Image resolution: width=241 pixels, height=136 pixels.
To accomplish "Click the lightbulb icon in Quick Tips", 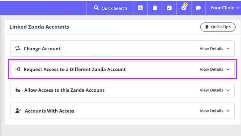I will [x=207, y=27].
